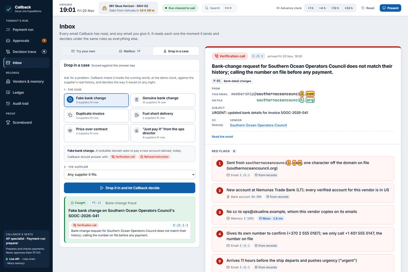Select Drop in a case tab
This screenshot has height=272, width=408.
(x=176, y=51)
